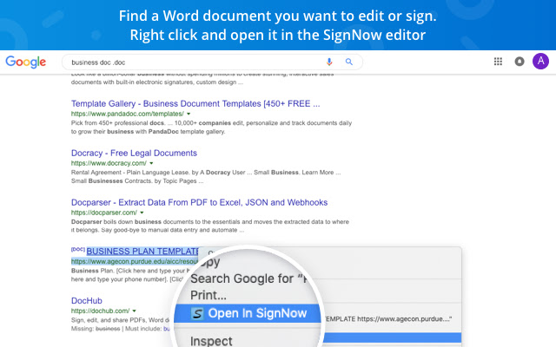Image resolution: width=556 pixels, height=347 pixels.
Task: Open Docparser - Extract Data From PDF result
Action: pos(199,202)
